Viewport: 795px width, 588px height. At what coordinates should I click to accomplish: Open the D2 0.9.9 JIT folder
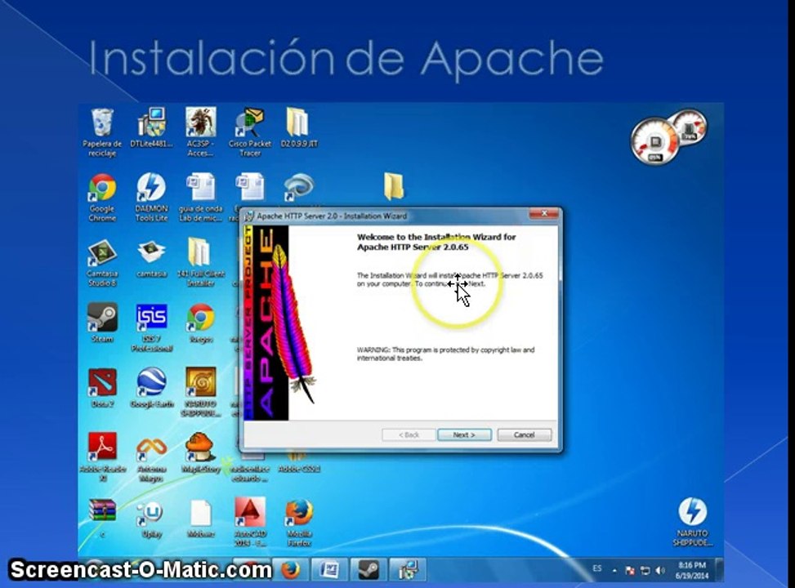pos(299,127)
